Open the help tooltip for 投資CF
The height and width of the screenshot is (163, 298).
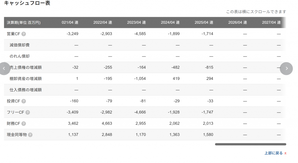coord(24,101)
